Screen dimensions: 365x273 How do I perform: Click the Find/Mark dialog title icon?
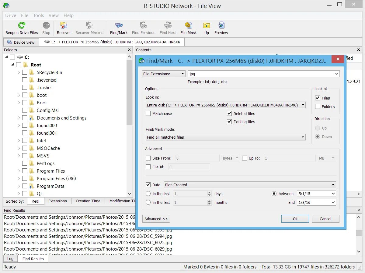(x=142, y=61)
